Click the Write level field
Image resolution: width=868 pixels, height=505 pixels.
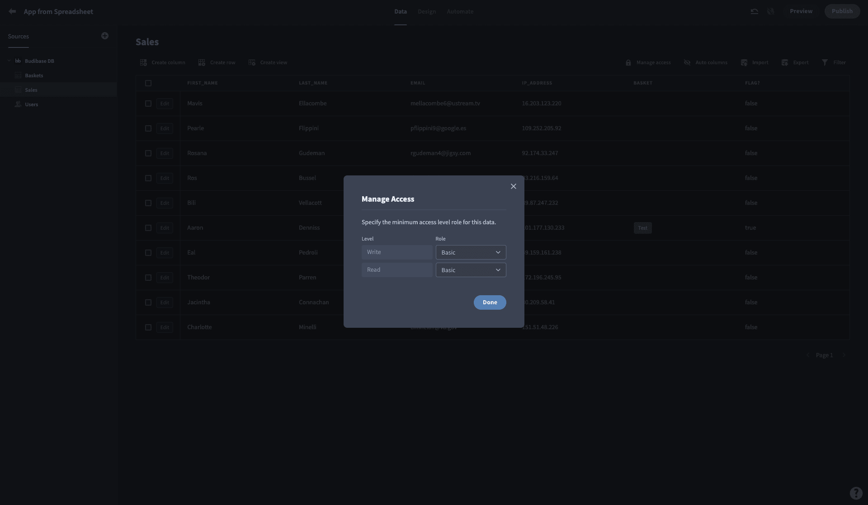point(397,252)
